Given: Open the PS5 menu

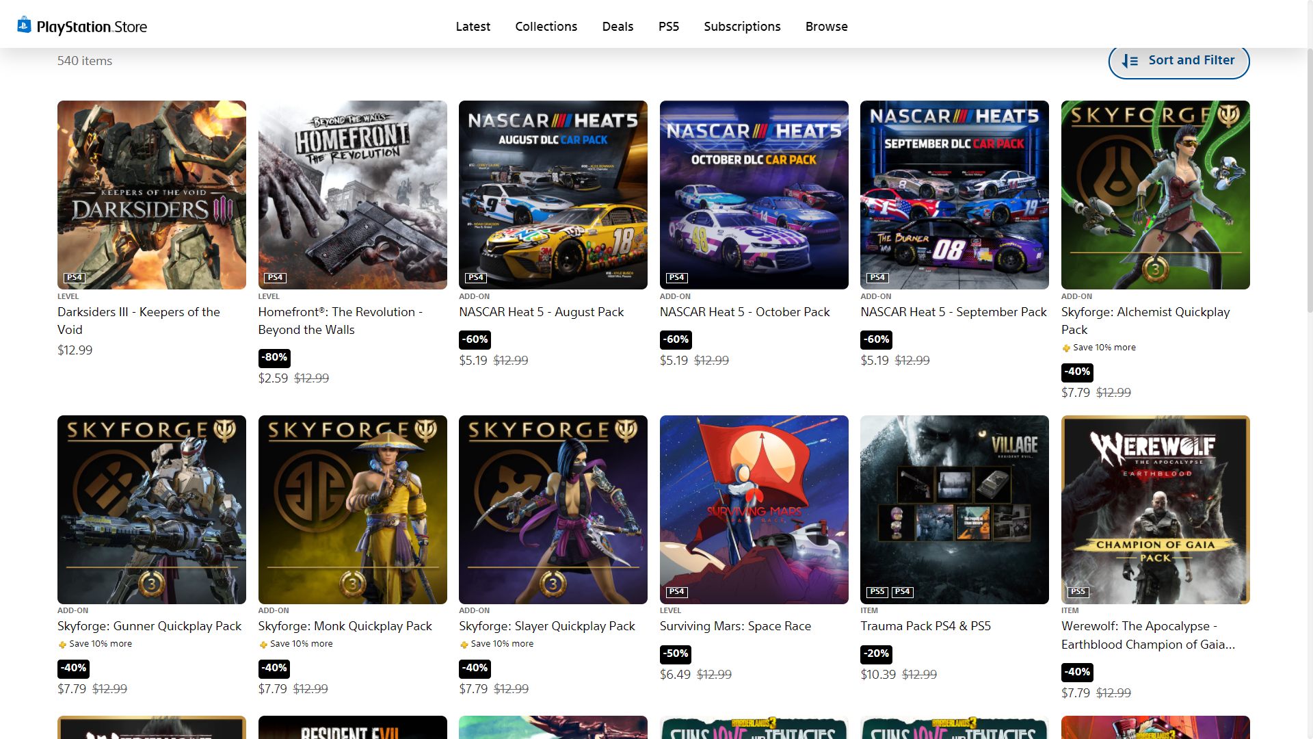Looking at the screenshot, I should pos(668,26).
